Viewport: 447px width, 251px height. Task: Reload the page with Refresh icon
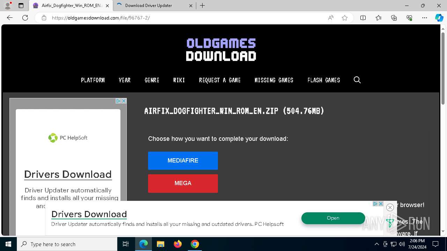[25, 18]
